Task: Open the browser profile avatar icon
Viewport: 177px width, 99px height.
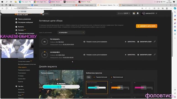Action: click(167, 8)
